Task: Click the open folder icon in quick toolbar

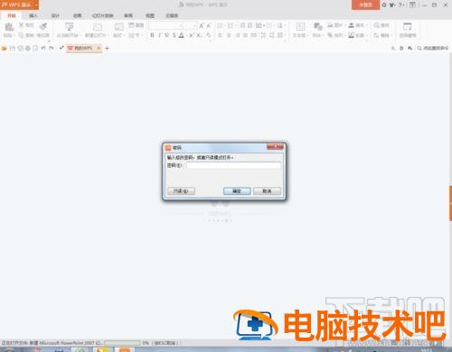Action: click(5, 48)
